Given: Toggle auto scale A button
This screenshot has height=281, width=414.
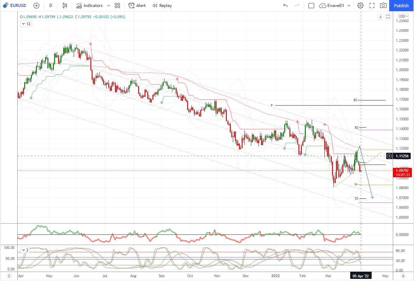Looking at the screenshot, I should [x=403, y=276].
